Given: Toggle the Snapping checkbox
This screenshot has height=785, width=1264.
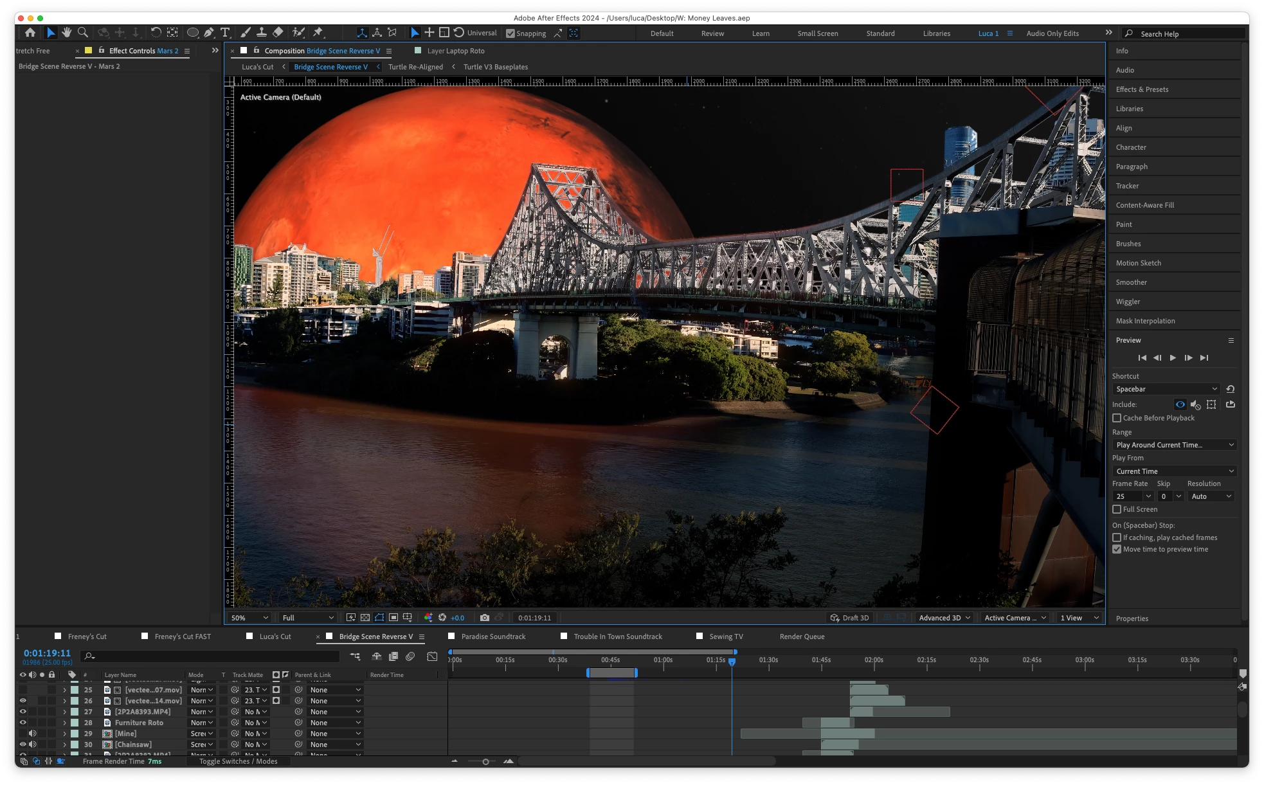Looking at the screenshot, I should pyautogui.click(x=510, y=33).
